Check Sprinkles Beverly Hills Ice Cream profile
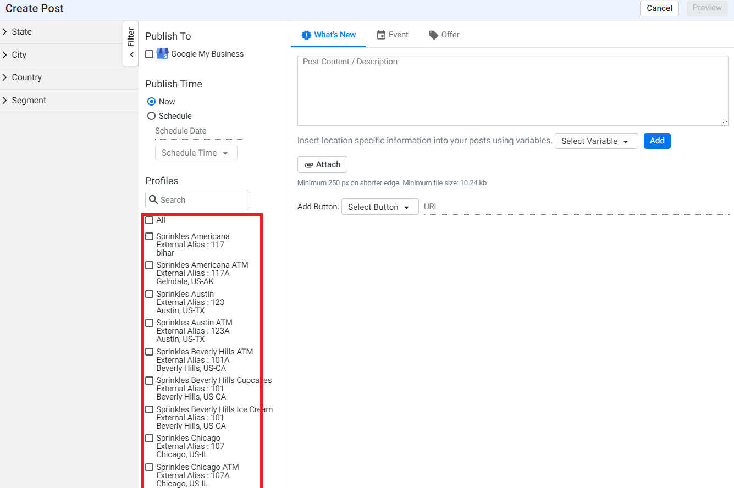The height and width of the screenshot is (488, 734). click(x=149, y=409)
